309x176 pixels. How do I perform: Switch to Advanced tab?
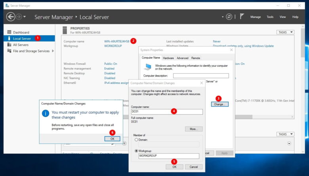point(183,58)
